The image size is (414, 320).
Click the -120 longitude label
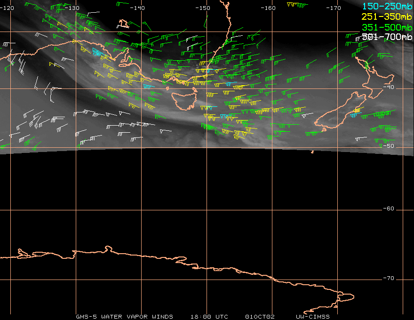7,8
